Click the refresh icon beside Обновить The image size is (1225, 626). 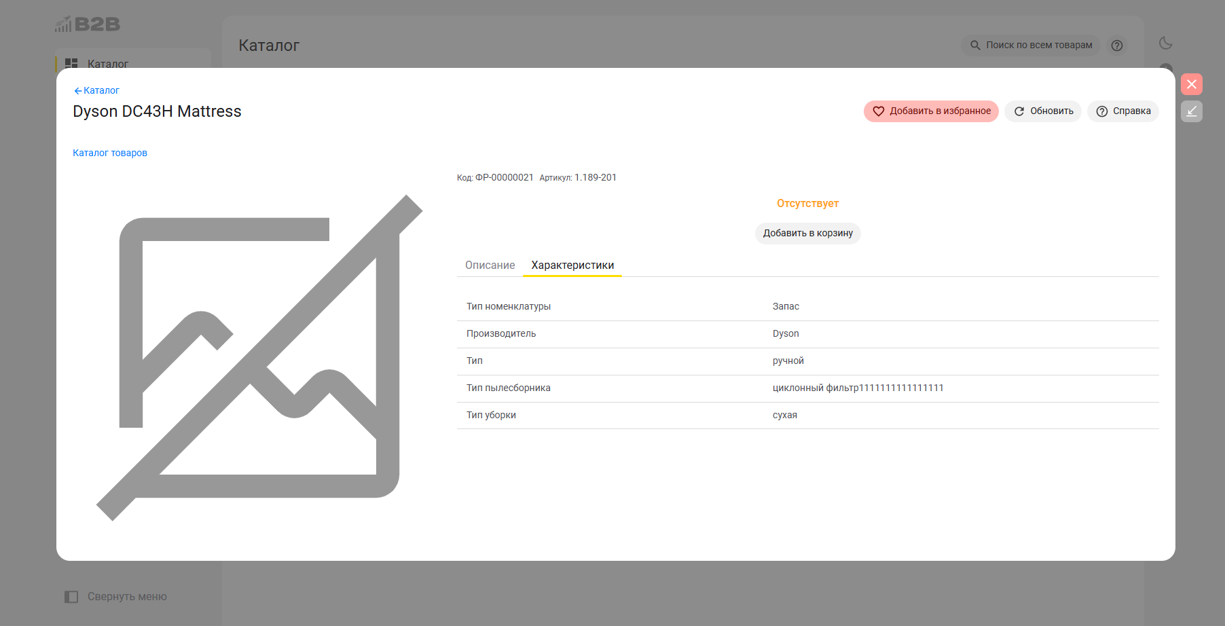click(x=1019, y=111)
